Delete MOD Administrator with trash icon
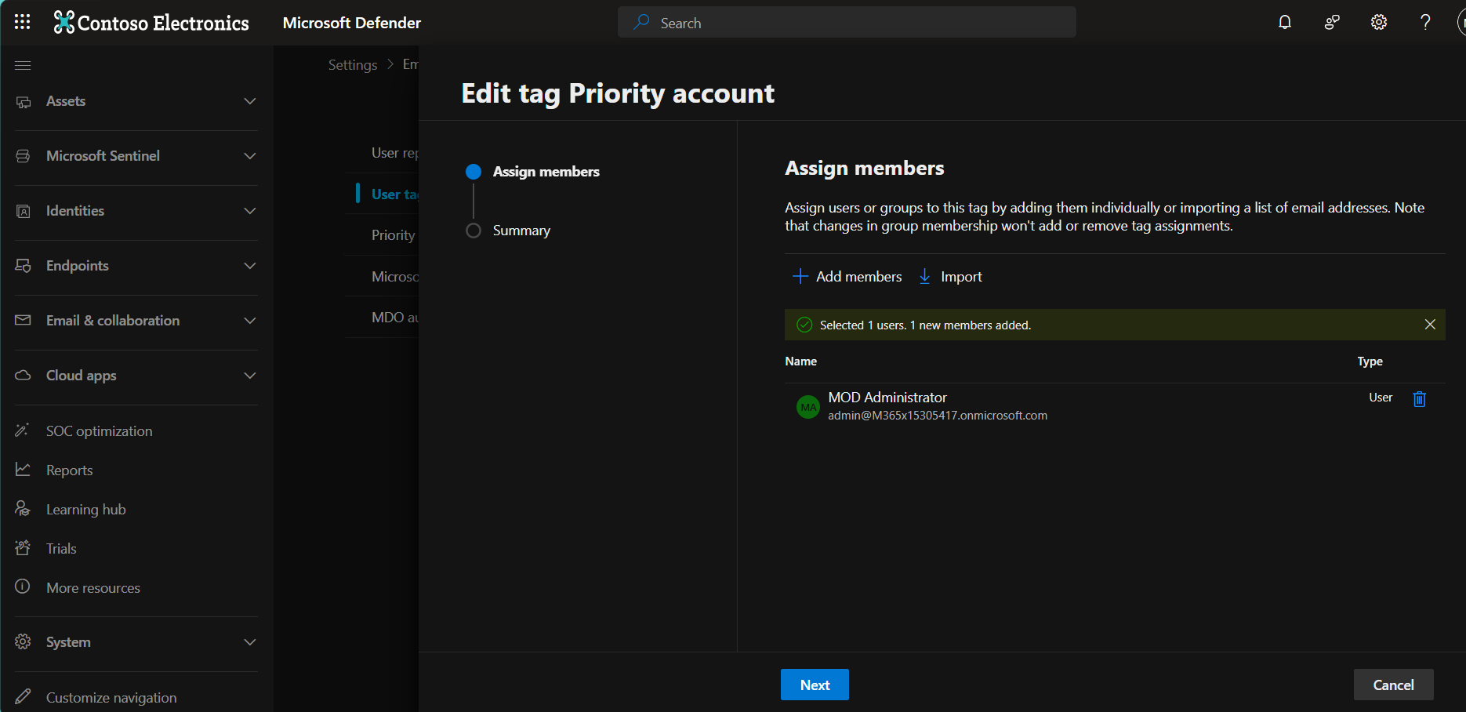This screenshot has height=712, width=1466. coord(1419,399)
